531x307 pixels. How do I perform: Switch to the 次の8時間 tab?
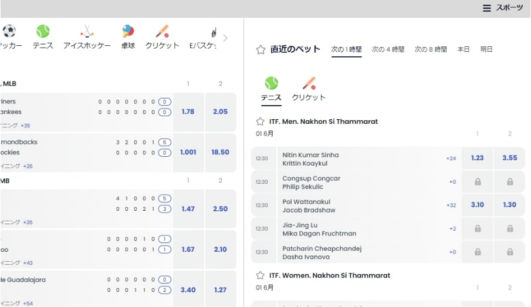click(x=431, y=49)
